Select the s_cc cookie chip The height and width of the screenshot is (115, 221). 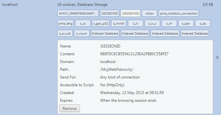tap(83, 23)
